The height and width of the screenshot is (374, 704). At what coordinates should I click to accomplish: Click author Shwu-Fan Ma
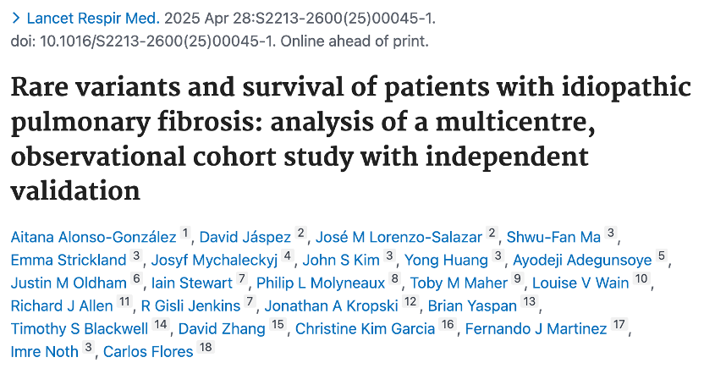(x=553, y=237)
